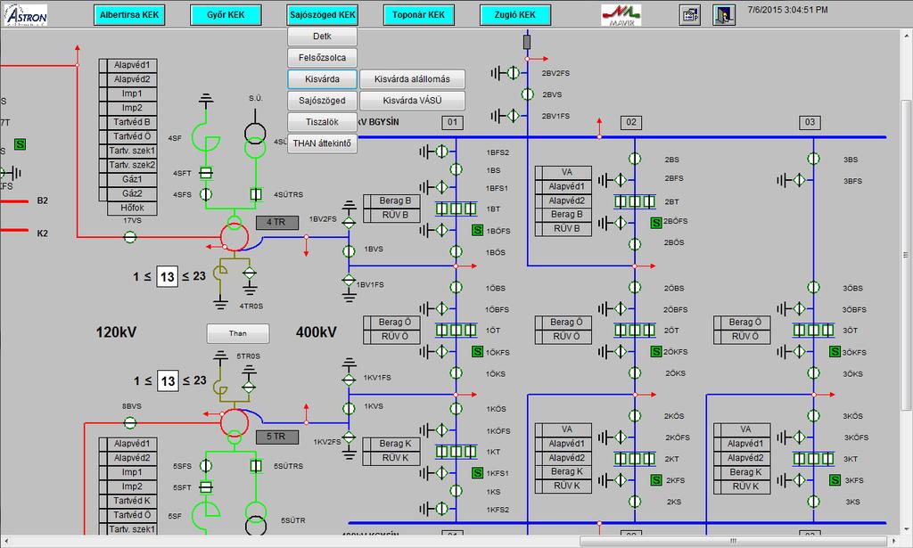Image resolution: width=913 pixels, height=548 pixels.
Task: Select the 2BT circuit breaker symbol
Action: [635, 202]
